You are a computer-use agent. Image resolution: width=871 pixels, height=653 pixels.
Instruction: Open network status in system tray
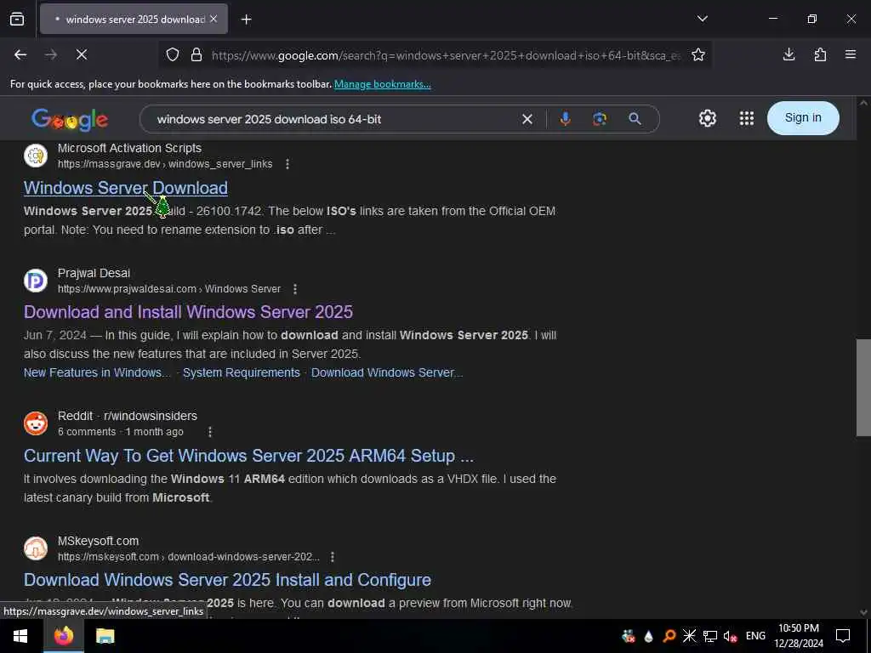click(x=709, y=636)
